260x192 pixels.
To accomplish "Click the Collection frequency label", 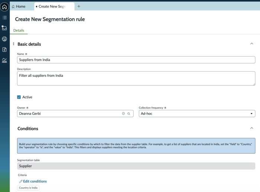I will click(151, 108).
